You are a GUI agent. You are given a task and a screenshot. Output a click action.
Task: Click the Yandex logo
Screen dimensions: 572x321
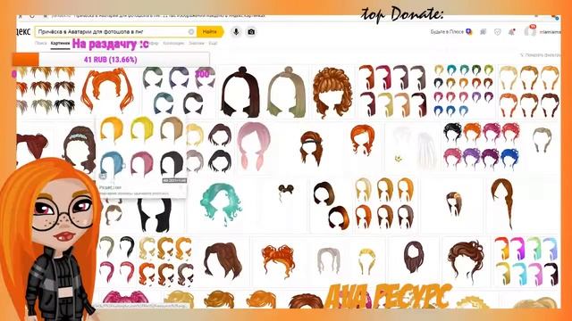pyautogui.click(x=23, y=32)
